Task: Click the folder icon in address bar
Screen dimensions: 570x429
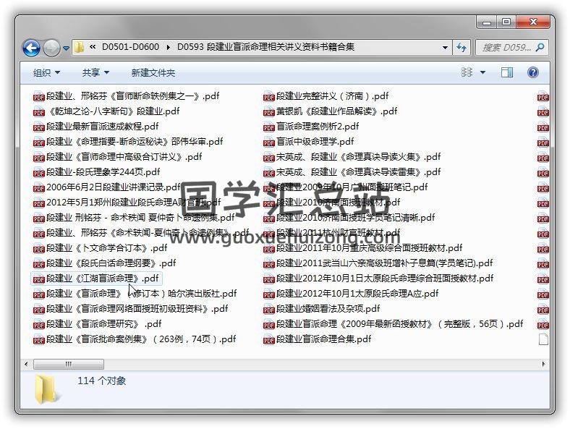Action: (79, 47)
